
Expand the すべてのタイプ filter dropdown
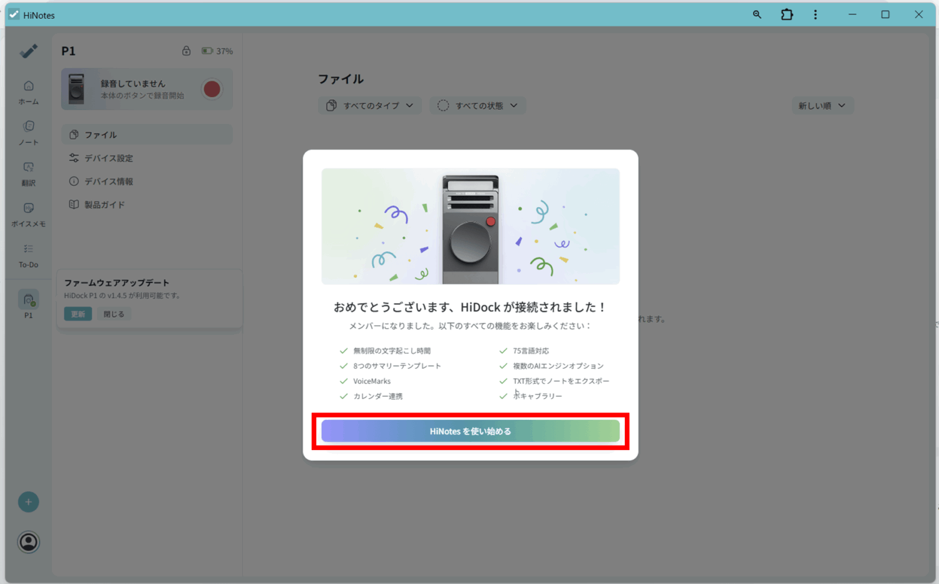[x=369, y=105]
